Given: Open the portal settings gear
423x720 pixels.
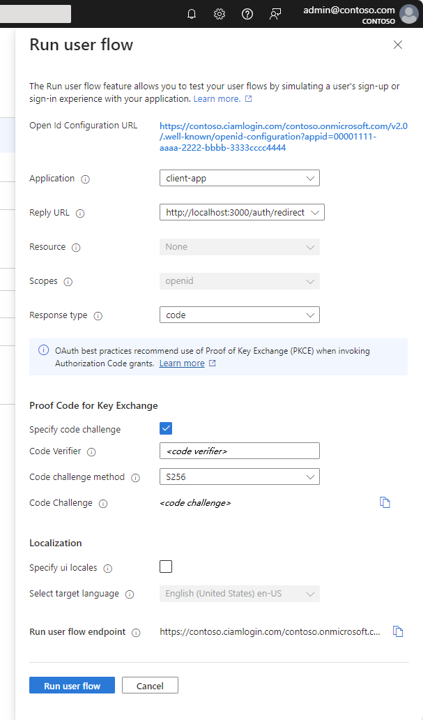Looking at the screenshot, I should (220, 13).
